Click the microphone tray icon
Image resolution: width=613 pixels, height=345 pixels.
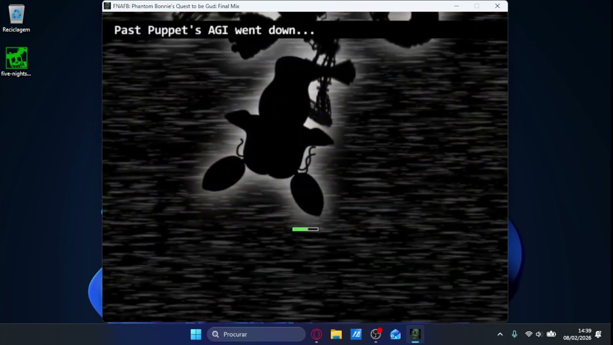(x=514, y=334)
